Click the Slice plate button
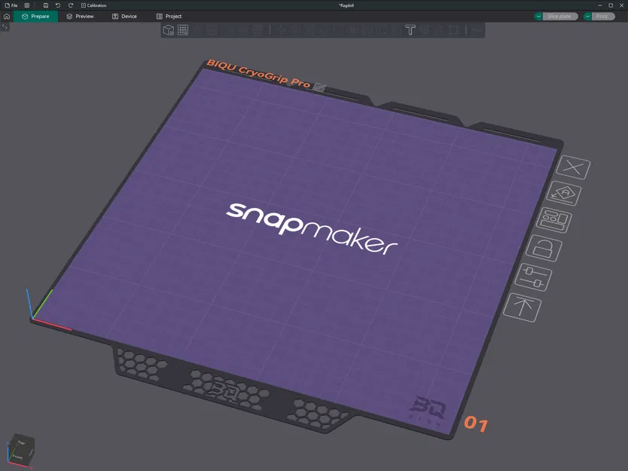This screenshot has height=471, width=628. (x=561, y=15)
